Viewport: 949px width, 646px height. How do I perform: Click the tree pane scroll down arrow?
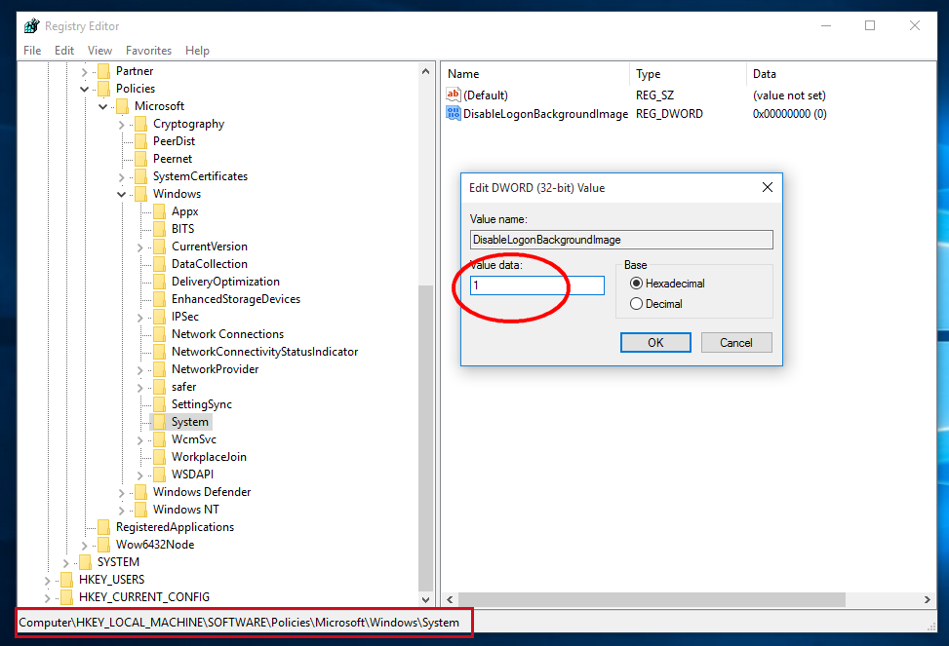point(425,599)
